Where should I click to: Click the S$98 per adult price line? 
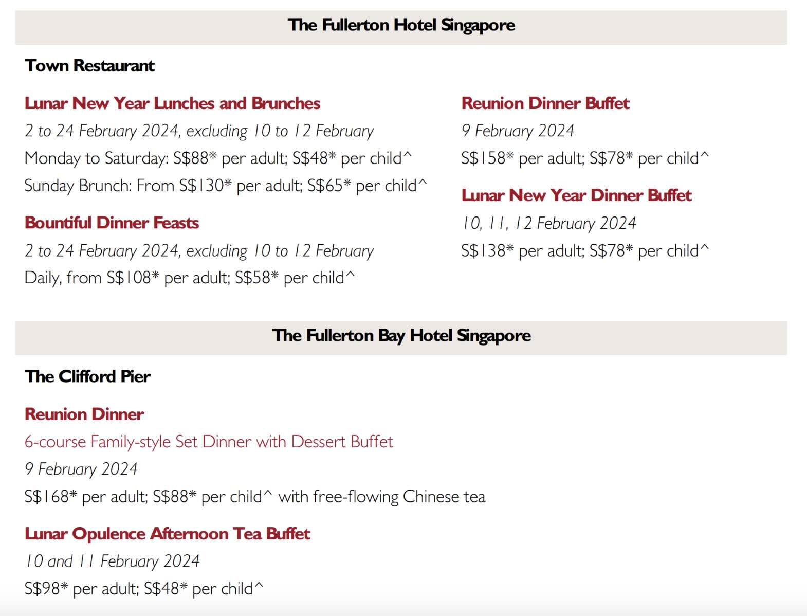(143, 589)
